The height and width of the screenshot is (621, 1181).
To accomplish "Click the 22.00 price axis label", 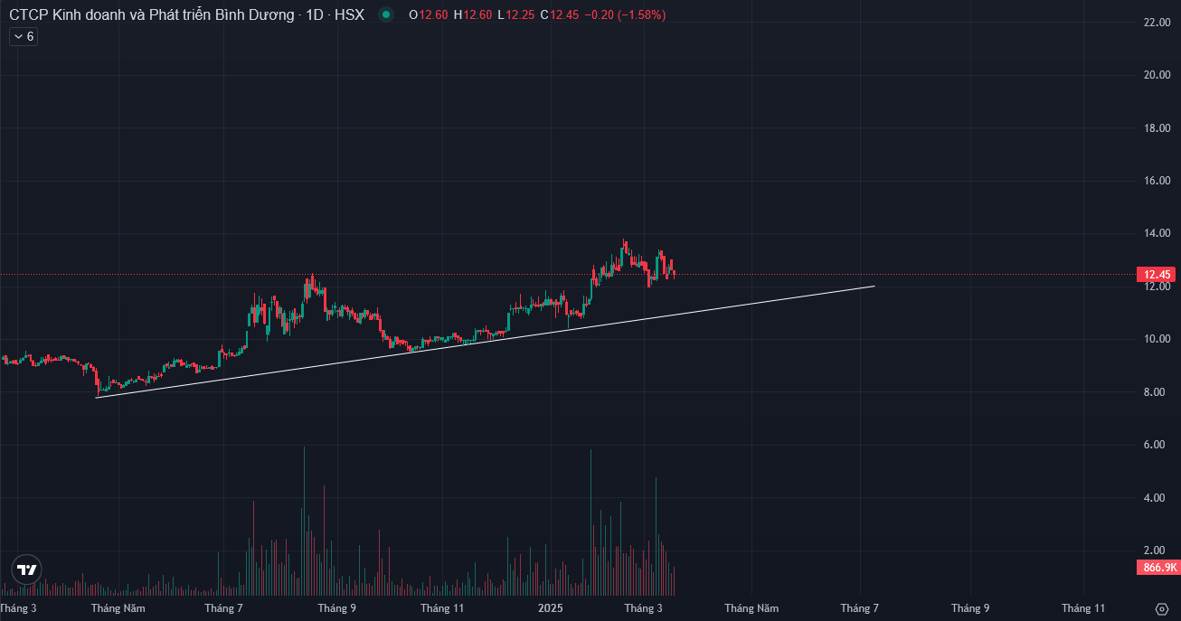I will [1157, 22].
